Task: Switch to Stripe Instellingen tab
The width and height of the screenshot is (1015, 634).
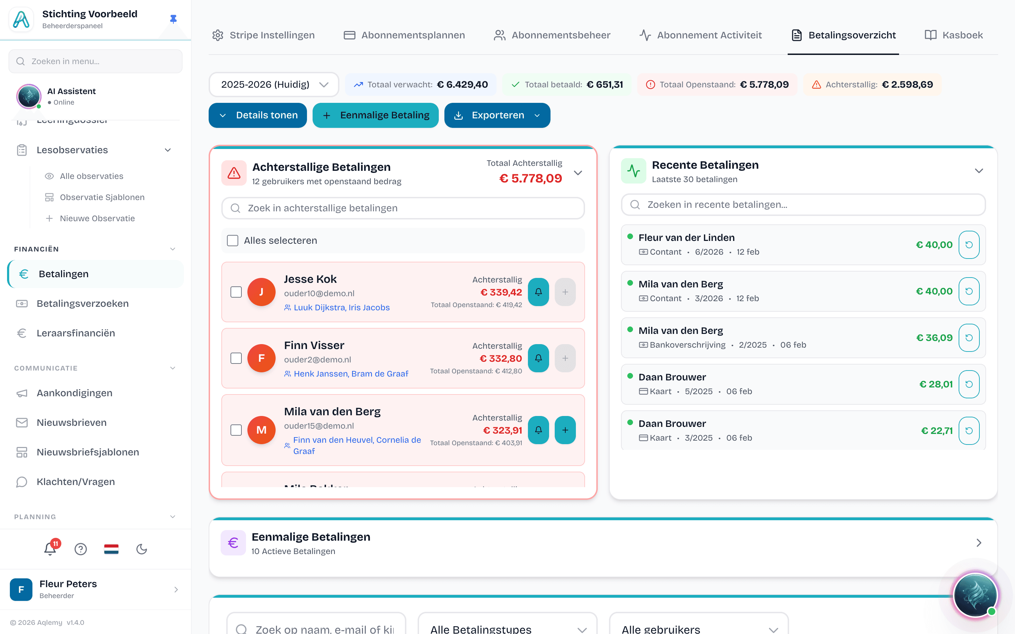Action: tap(263, 35)
